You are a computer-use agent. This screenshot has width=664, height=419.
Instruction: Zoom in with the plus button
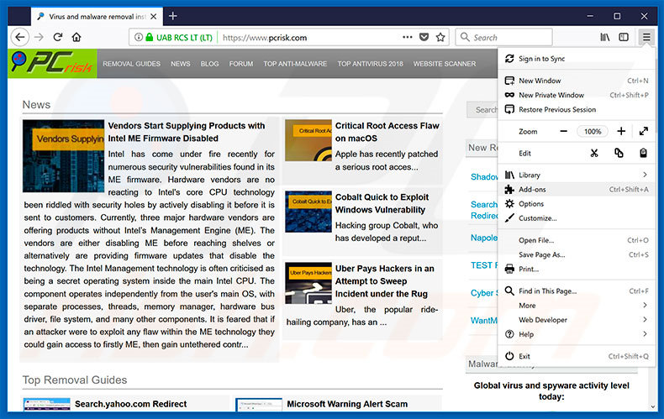click(621, 131)
